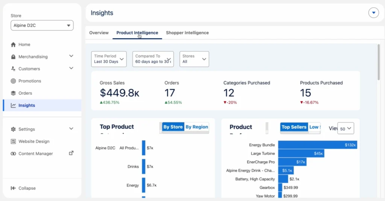Image resolution: width=385 pixels, height=201 pixels.
Task: Click the Collapse arrow icon
Action: pos(13,188)
